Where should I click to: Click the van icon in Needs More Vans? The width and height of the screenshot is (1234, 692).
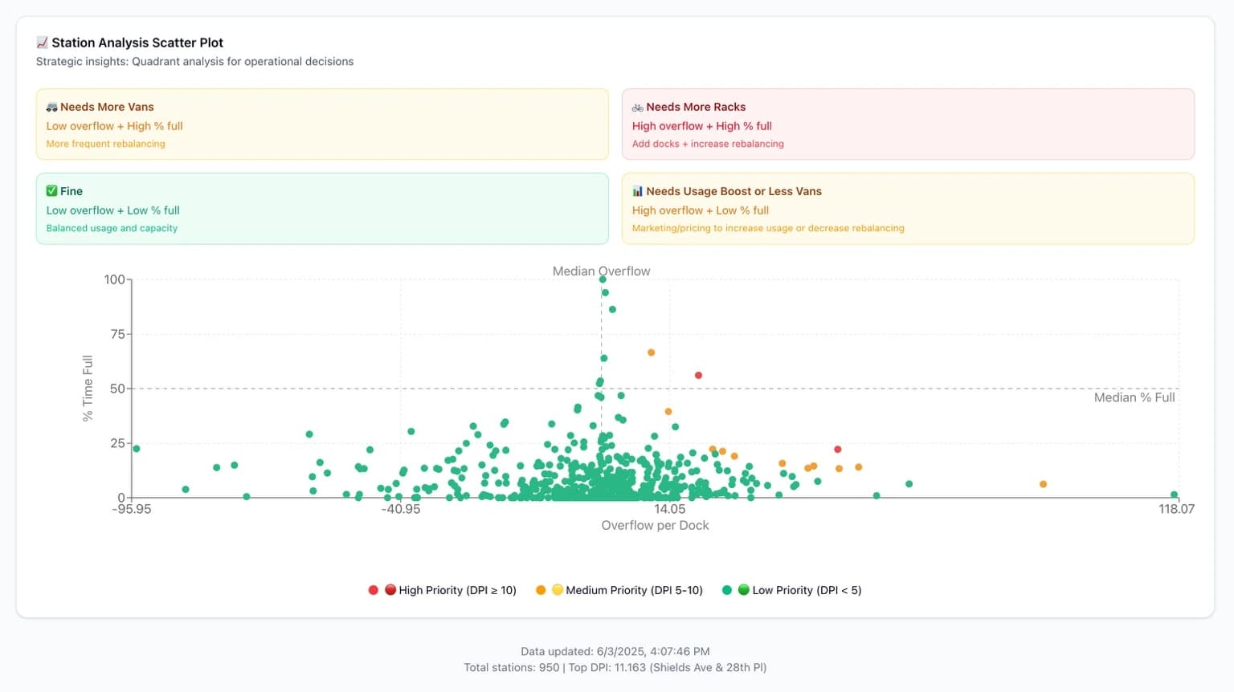click(x=51, y=107)
